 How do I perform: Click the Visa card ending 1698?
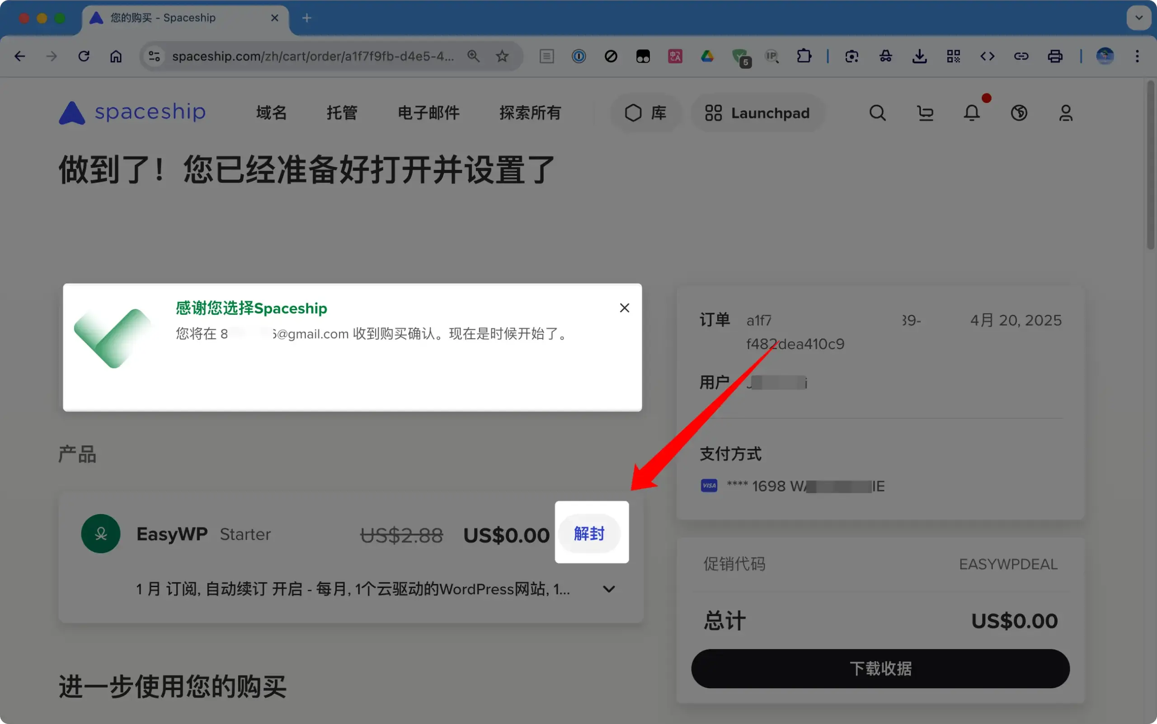pos(792,486)
